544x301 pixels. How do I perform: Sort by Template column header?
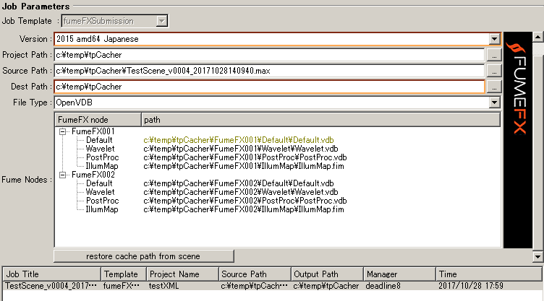[x=124, y=274]
